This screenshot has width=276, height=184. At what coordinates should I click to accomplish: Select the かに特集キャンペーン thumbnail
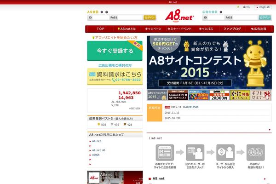pyautogui.click(x=240, y=95)
